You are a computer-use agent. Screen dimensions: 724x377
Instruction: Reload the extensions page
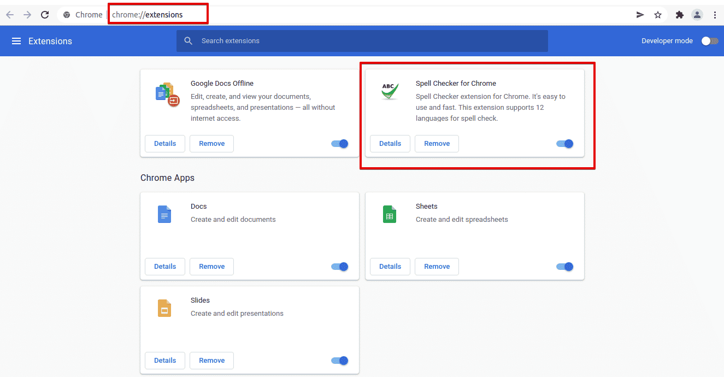pos(45,15)
